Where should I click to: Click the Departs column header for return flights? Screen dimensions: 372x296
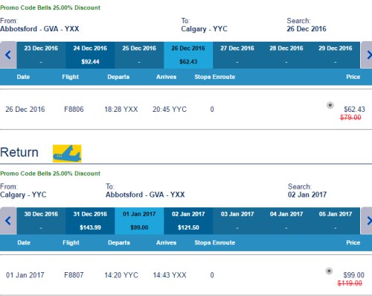[x=119, y=242]
